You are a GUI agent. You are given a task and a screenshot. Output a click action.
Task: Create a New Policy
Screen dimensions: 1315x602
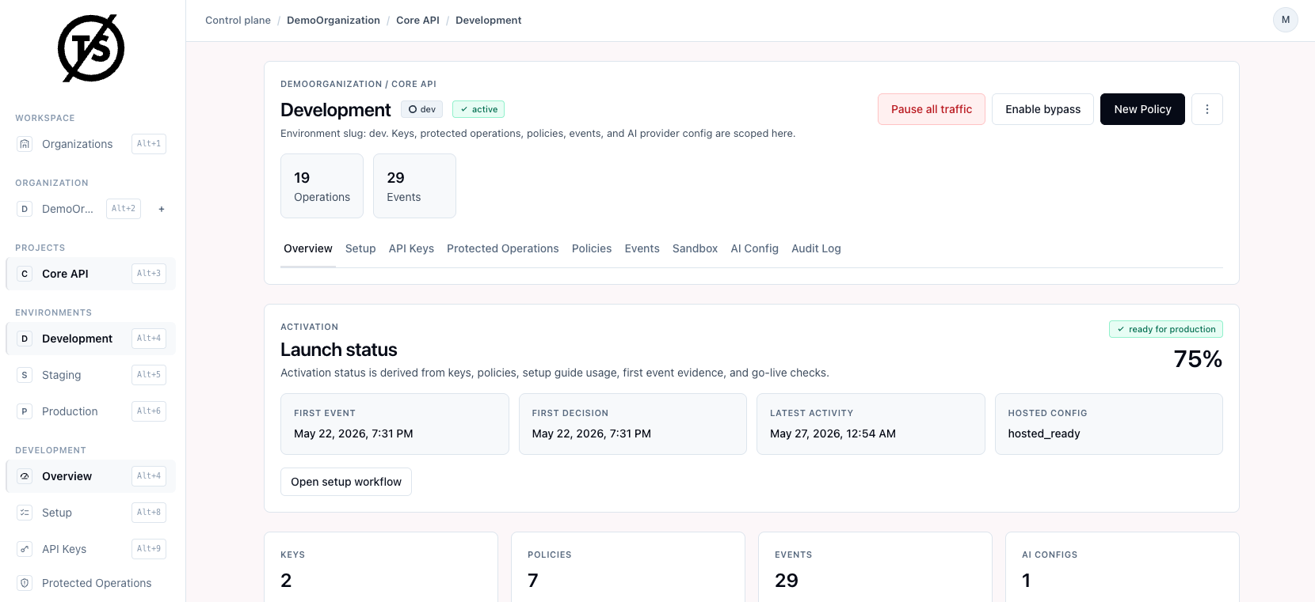pos(1142,109)
